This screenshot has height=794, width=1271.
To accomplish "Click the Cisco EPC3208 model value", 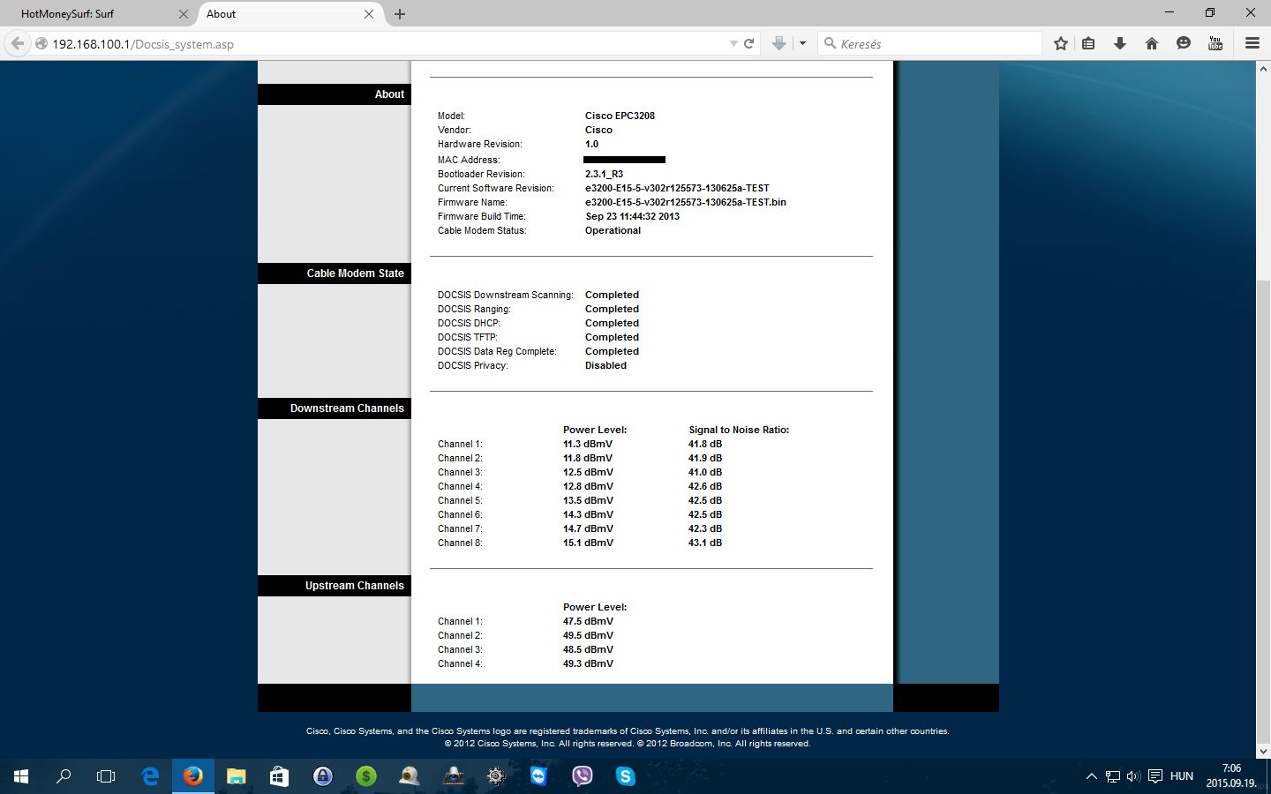I will 620,116.
